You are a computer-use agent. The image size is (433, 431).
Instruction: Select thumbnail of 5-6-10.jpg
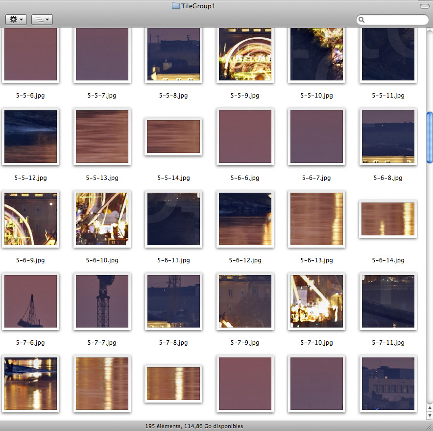102,219
